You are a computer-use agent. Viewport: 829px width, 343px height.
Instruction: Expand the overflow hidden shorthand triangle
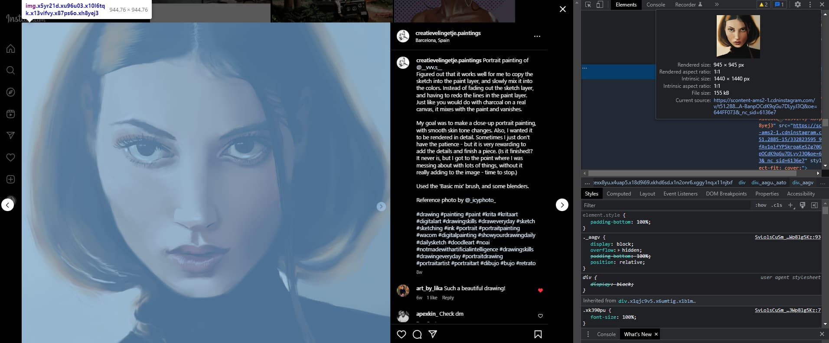pos(619,250)
